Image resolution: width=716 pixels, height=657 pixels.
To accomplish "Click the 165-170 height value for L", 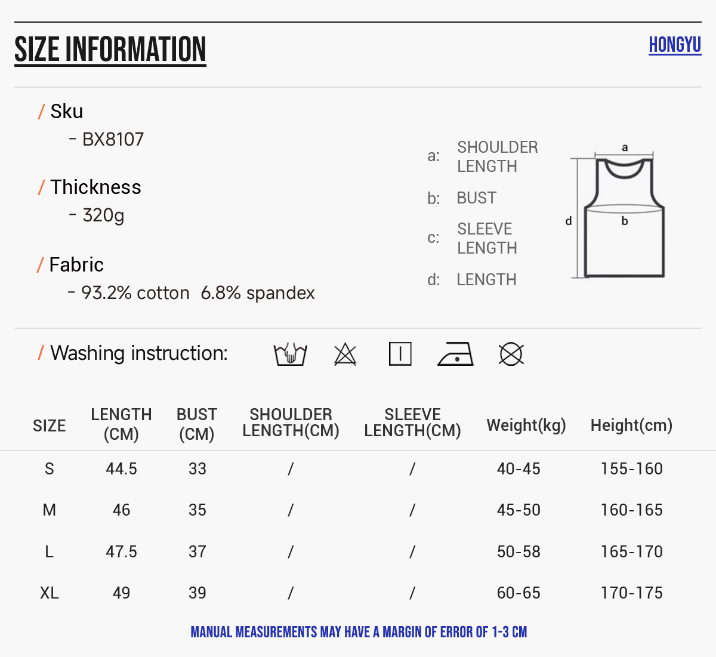I will [x=631, y=552].
